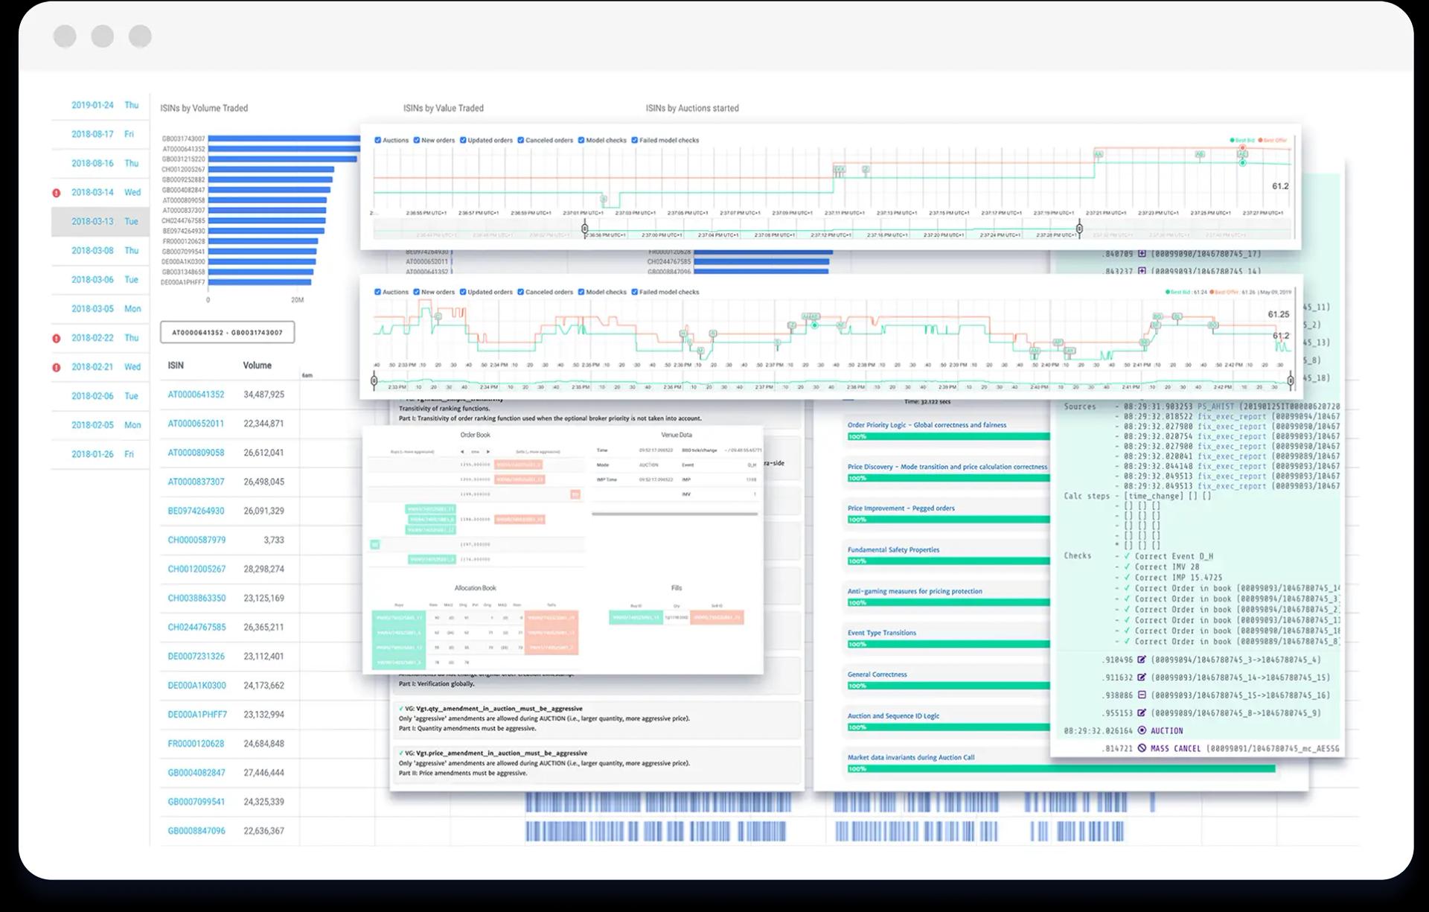The width and height of the screenshot is (1429, 912).
Task: Click the alert icon next to 2018-03-14
Action: point(58,192)
